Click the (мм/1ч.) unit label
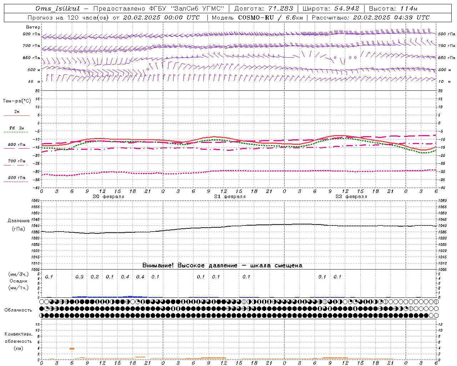 pyautogui.click(x=18, y=288)
